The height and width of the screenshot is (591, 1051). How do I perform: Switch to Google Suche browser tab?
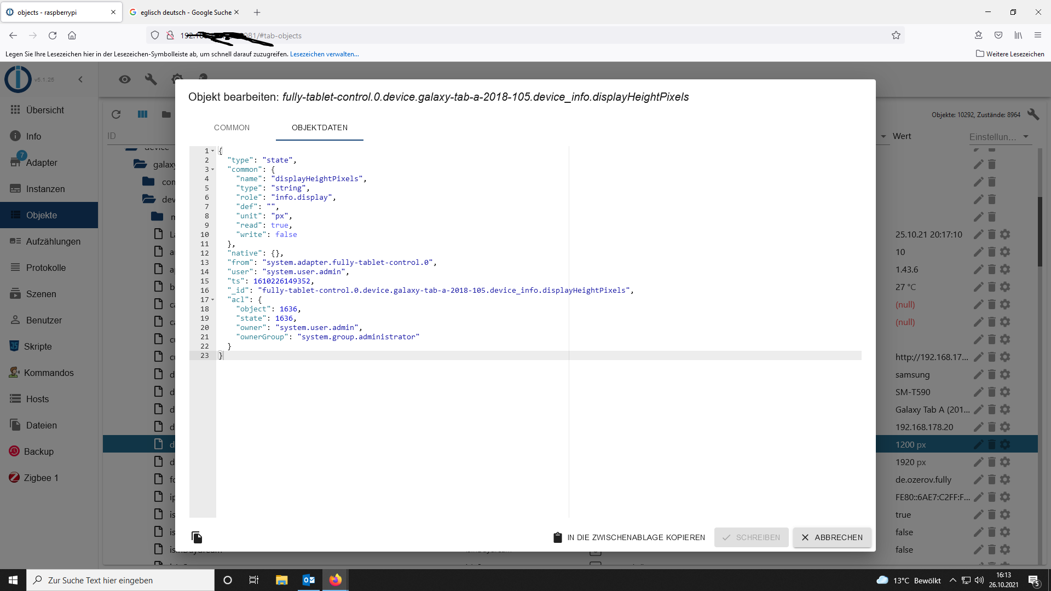tap(186, 12)
